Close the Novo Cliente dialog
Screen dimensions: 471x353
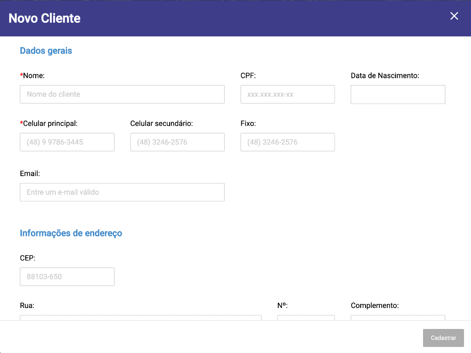coord(454,16)
